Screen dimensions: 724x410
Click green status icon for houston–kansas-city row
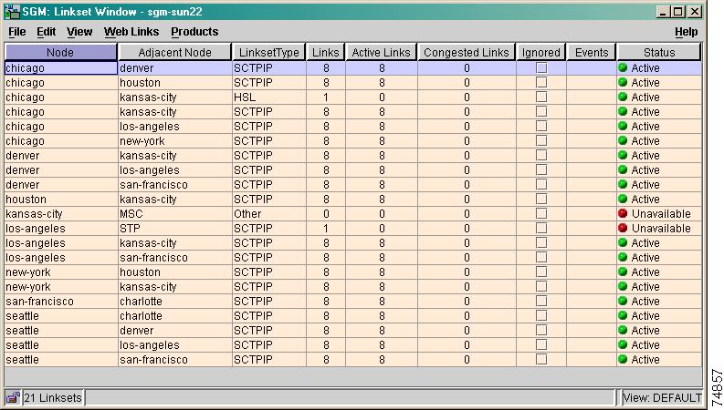click(x=623, y=199)
